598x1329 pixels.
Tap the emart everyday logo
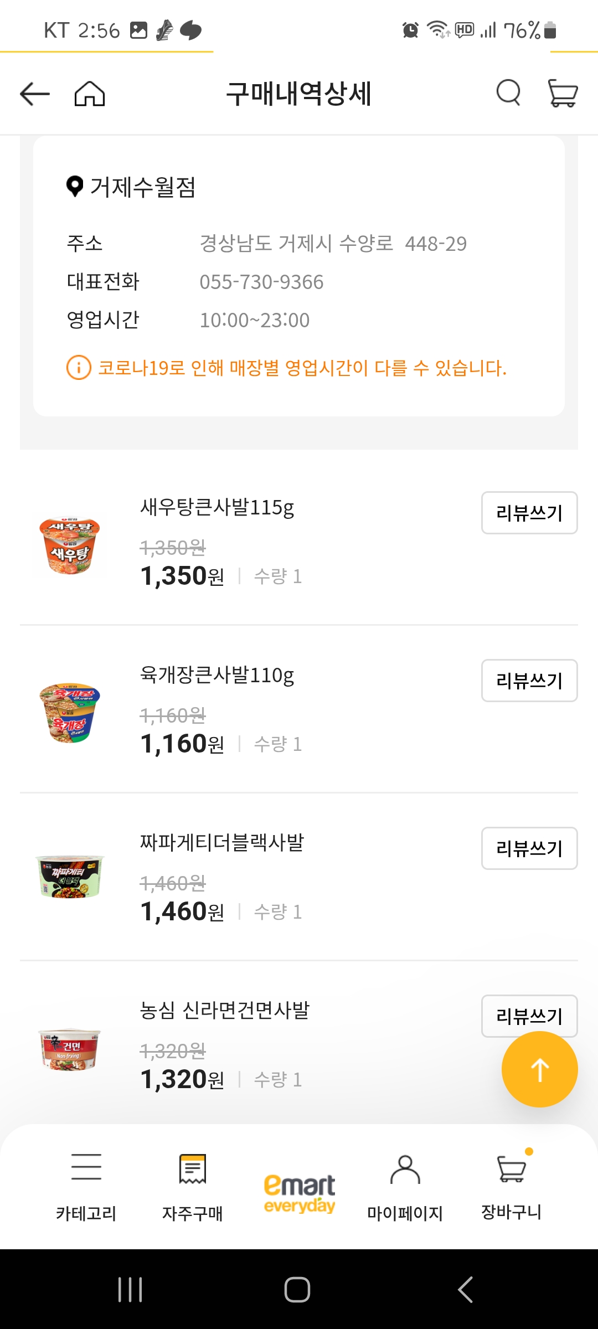click(x=300, y=1193)
